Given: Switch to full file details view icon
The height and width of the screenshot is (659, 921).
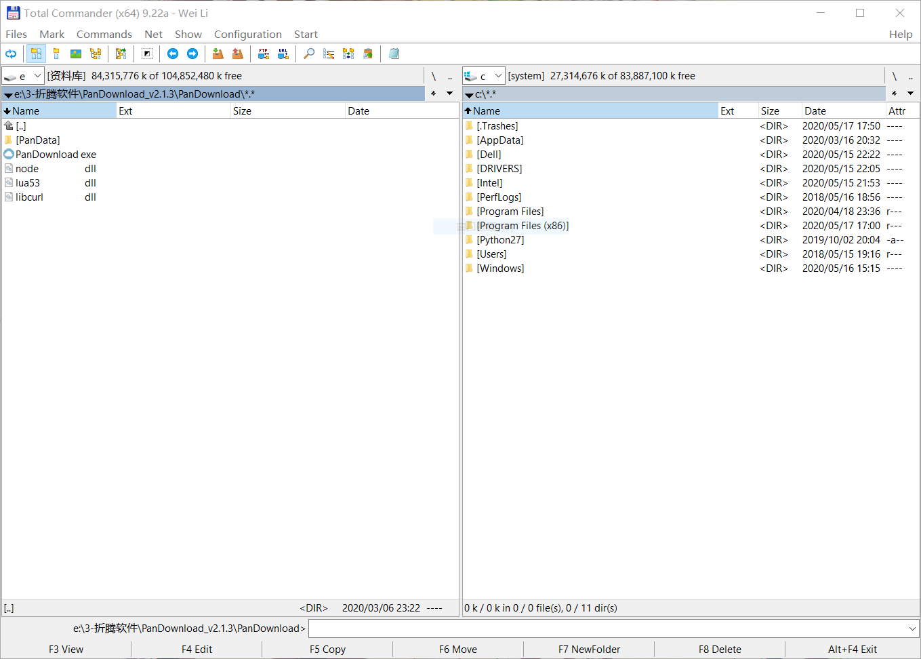Looking at the screenshot, I should [x=56, y=54].
